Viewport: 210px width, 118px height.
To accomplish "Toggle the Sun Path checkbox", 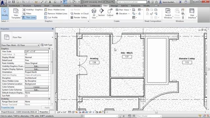I will click(26, 96).
